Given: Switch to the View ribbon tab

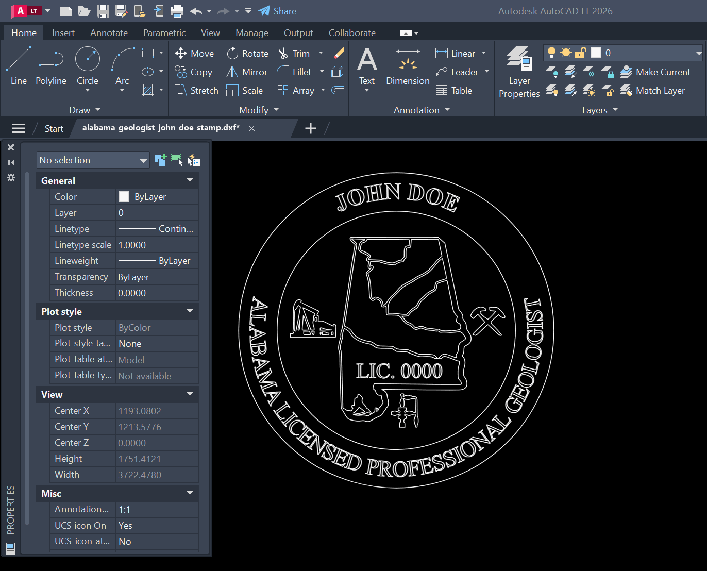Looking at the screenshot, I should (x=210, y=33).
